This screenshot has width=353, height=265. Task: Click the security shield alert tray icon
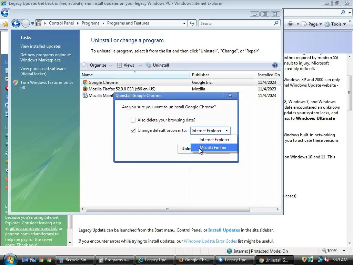click(x=304, y=259)
